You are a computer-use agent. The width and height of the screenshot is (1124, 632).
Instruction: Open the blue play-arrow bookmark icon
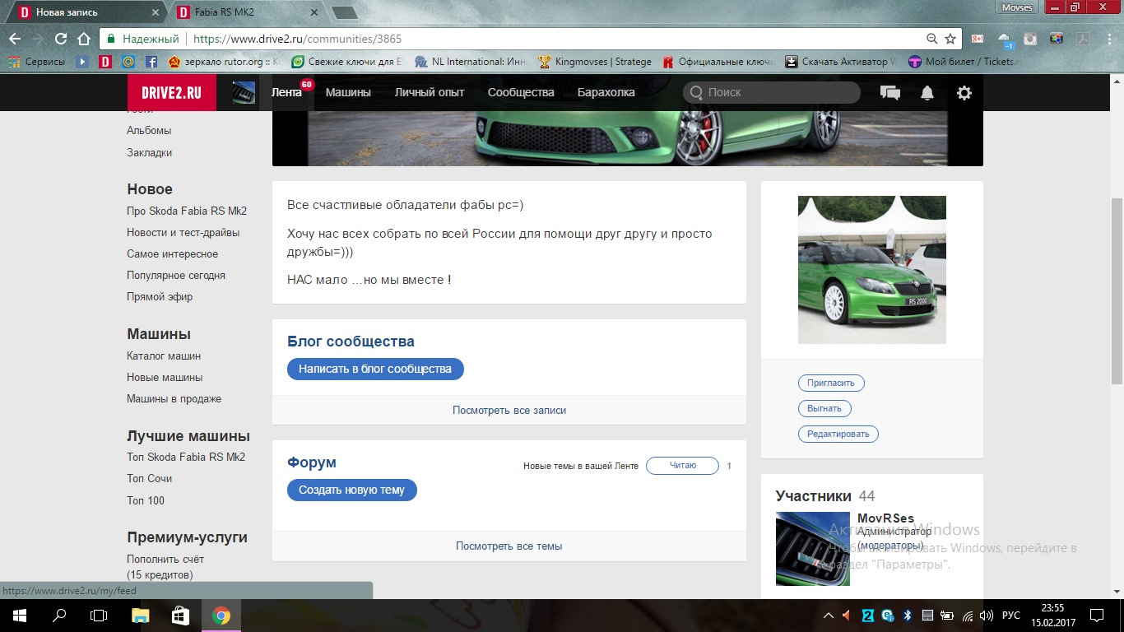tap(82, 62)
